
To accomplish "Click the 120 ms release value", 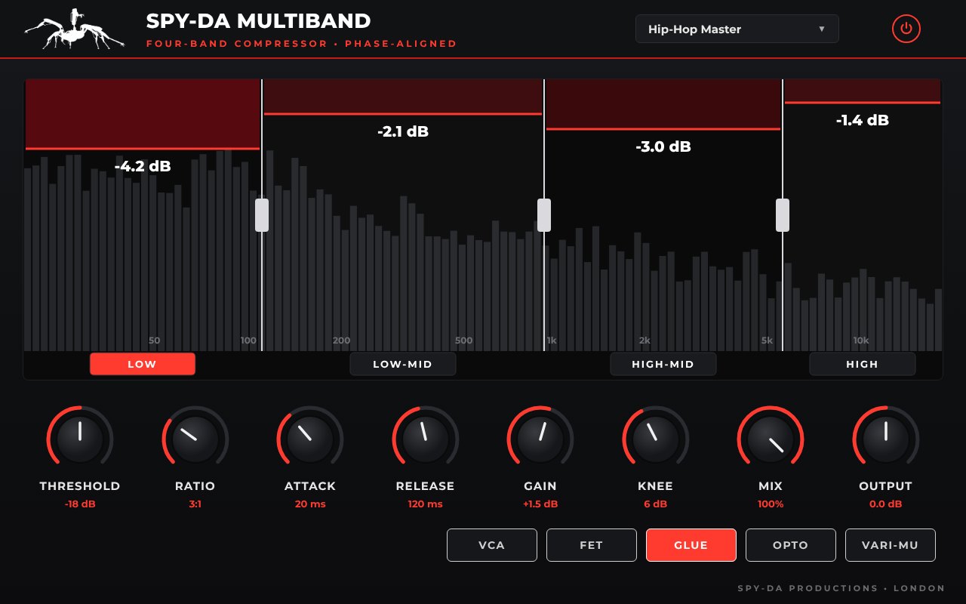I will coord(426,504).
